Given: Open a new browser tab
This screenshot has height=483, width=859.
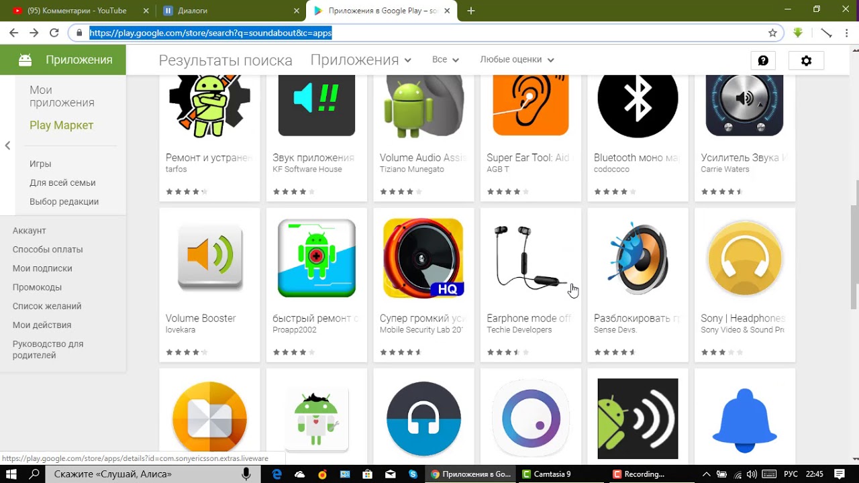Looking at the screenshot, I should (471, 11).
